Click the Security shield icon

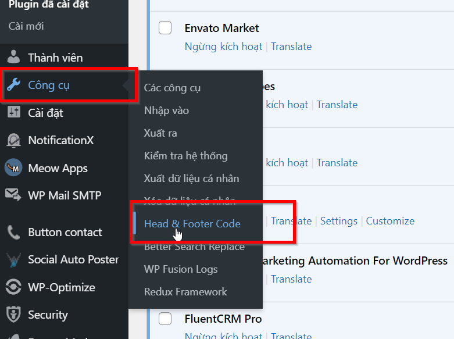pos(13,315)
